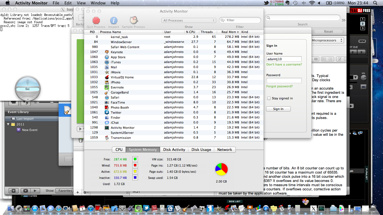Expand the toolbar overflow chevrons
This screenshot has width=383, height=215.
click(x=343, y=20)
